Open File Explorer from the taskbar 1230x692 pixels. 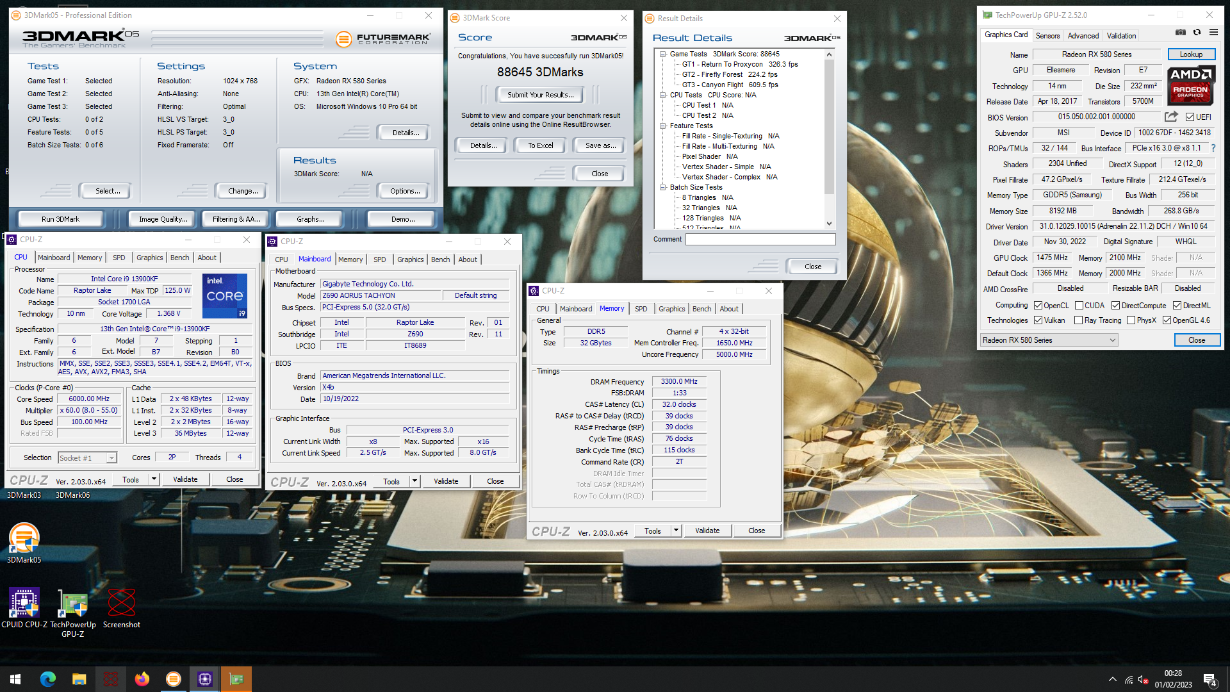click(x=79, y=679)
